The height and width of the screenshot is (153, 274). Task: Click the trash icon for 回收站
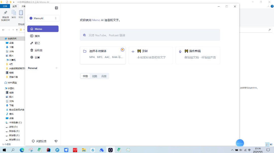pyautogui.click(x=32, y=50)
